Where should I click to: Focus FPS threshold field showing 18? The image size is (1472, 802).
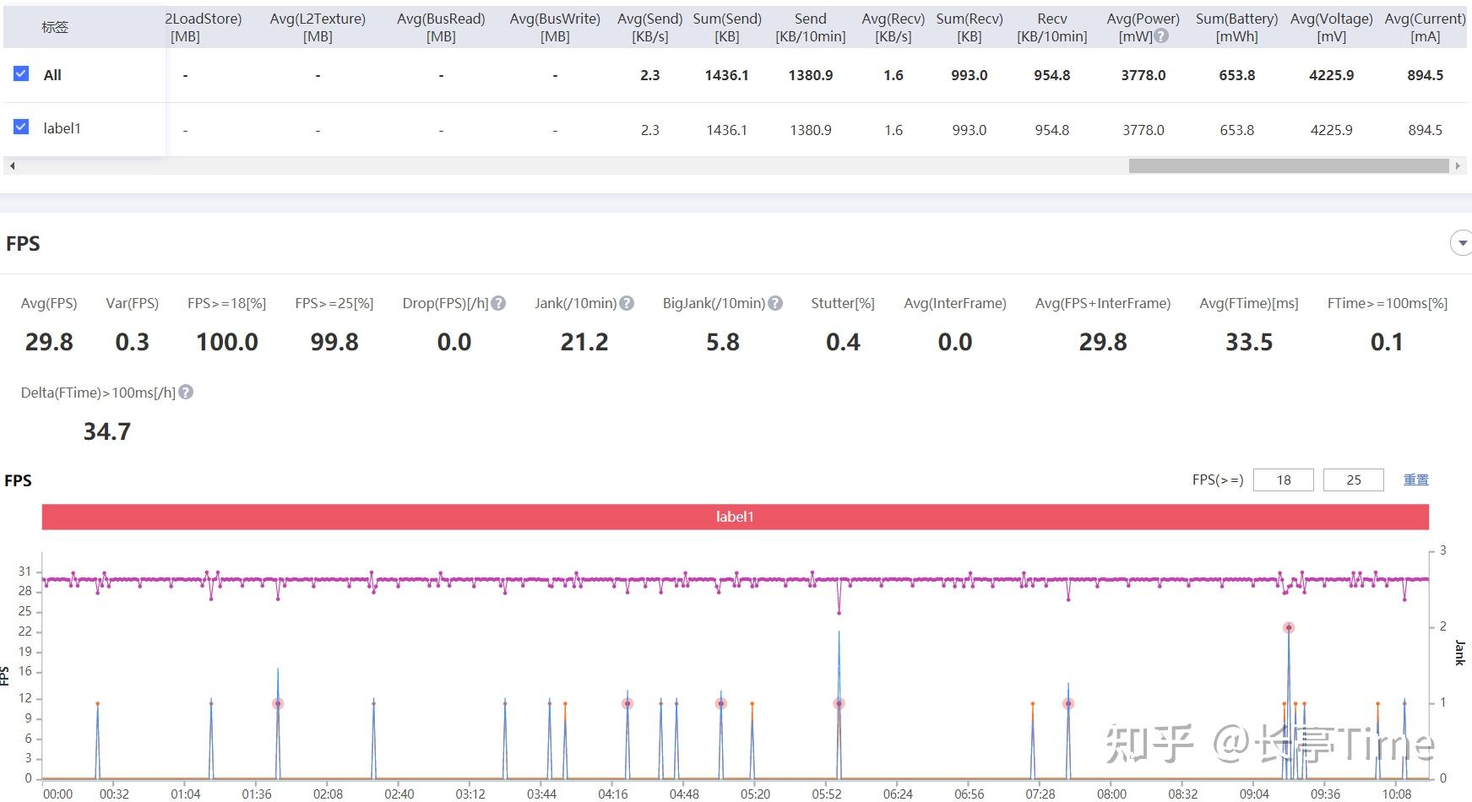(x=1284, y=480)
